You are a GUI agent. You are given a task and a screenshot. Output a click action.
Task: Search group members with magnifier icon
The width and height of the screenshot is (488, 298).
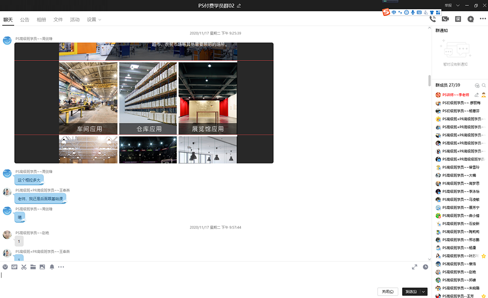(484, 85)
